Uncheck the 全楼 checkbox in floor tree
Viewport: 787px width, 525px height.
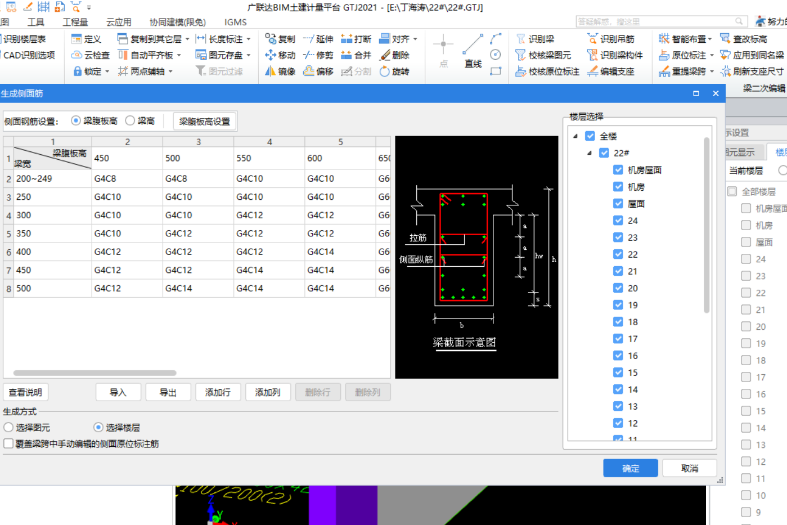590,136
